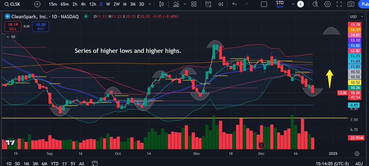Open the candlestick chart type selector
Image resolution: width=369 pixels, height=166 pixels.
pyautogui.click(x=162, y=4)
